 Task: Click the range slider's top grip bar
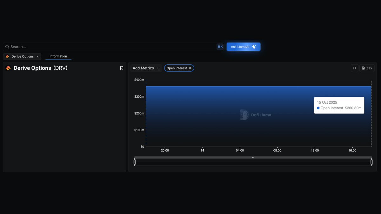pyautogui.click(x=253, y=157)
